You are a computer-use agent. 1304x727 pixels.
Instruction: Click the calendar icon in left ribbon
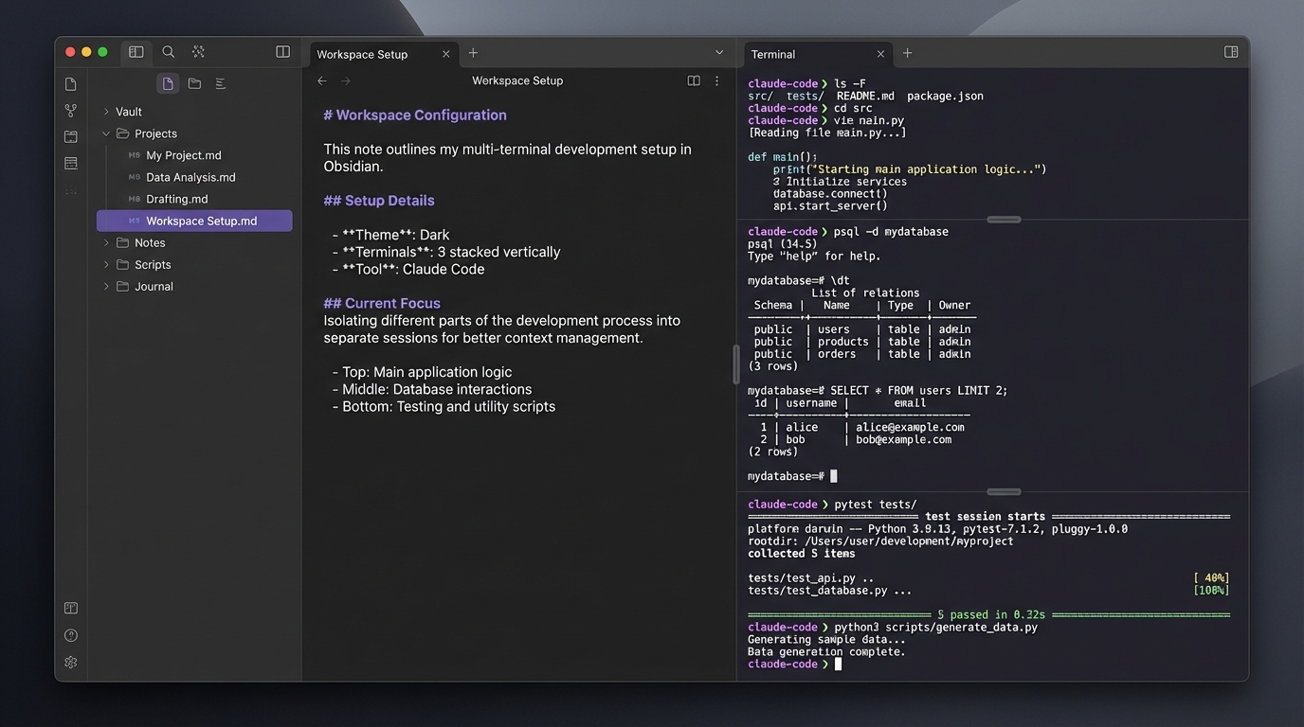tap(71, 137)
